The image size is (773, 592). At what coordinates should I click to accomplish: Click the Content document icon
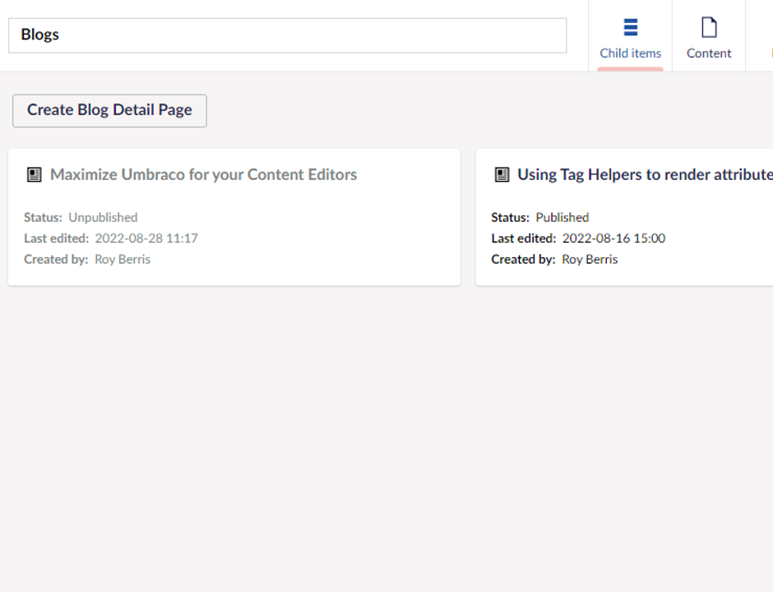pyautogui.click(x=709, y=27)
